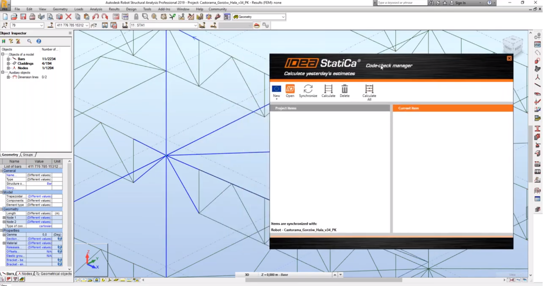This screenshot has height=286, width=544.
Task: Activate the zoom window magnifier icon
Action: click(145, 17)
